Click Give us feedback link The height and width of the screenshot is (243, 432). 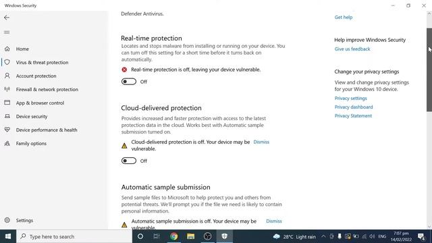pyautogui.click(x=352, y=49)
